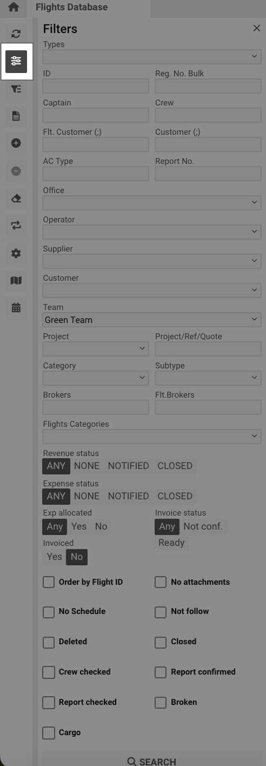Select CLOSED under Revenue status
This screenshot has height=766, width=266.
click(175, 466)
